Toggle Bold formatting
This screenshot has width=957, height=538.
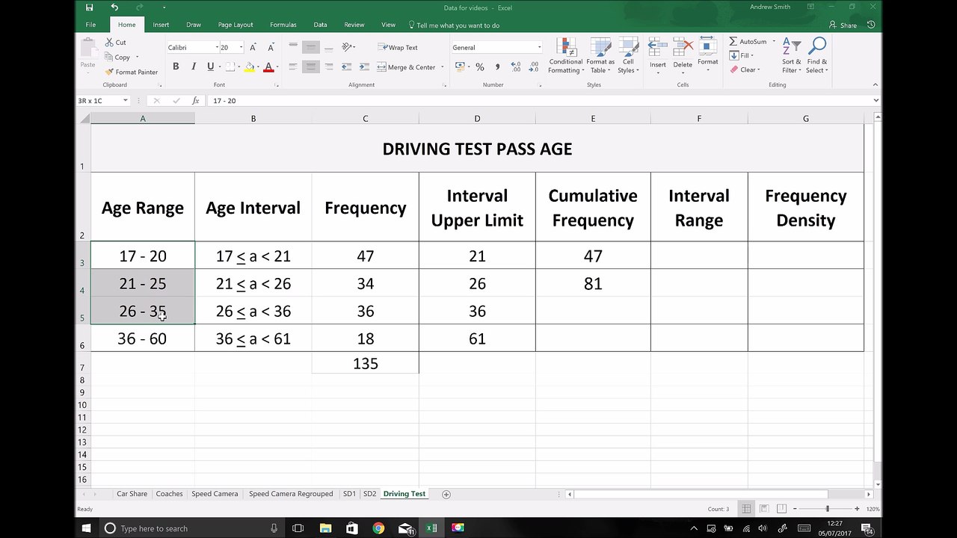176,67
